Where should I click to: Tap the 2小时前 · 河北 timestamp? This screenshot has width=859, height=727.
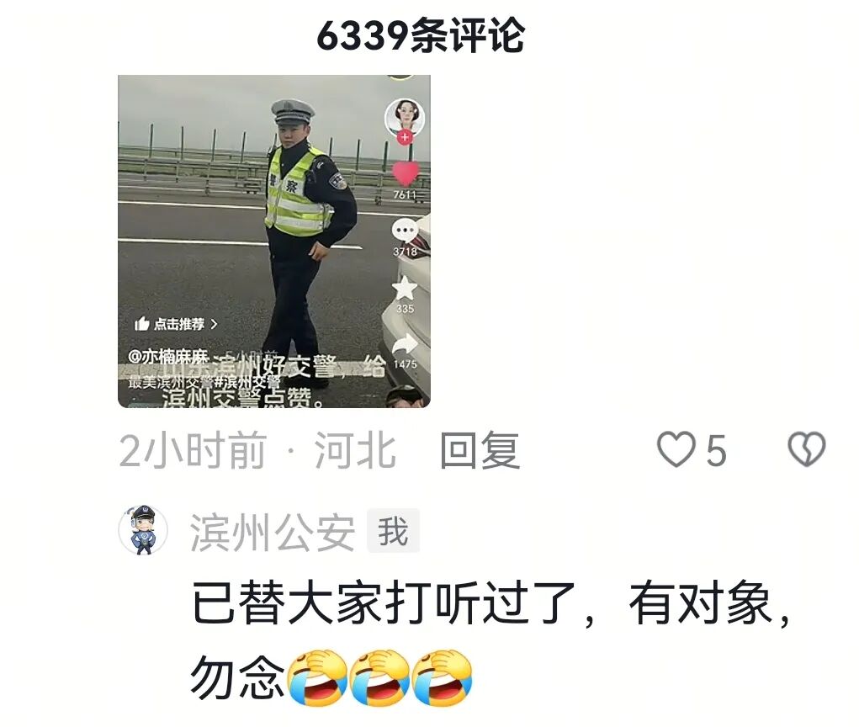click(257, 450)
